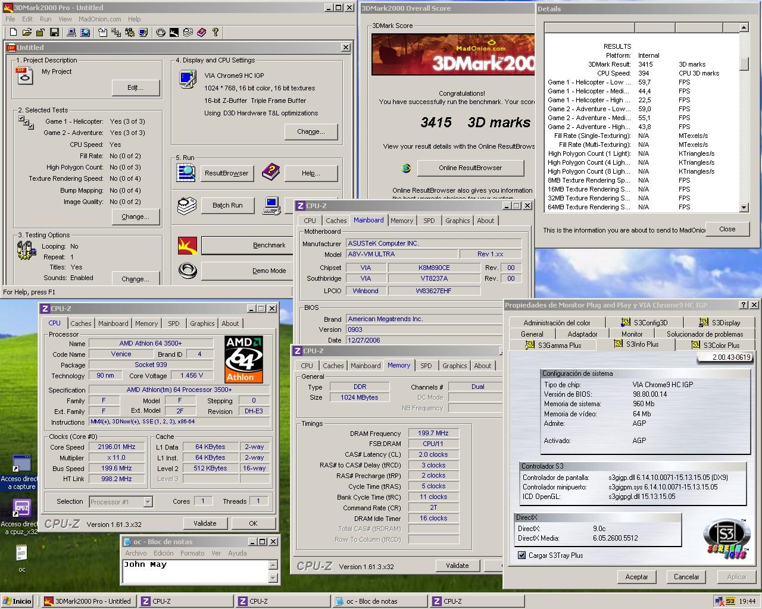Click the New project toolbar icon
This screenshot has width=762, height=609.
pyautogui.click(x=13, y=32)
